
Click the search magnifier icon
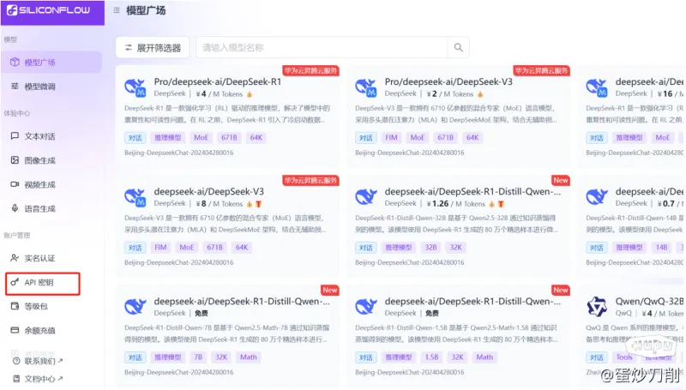[458, 47]
